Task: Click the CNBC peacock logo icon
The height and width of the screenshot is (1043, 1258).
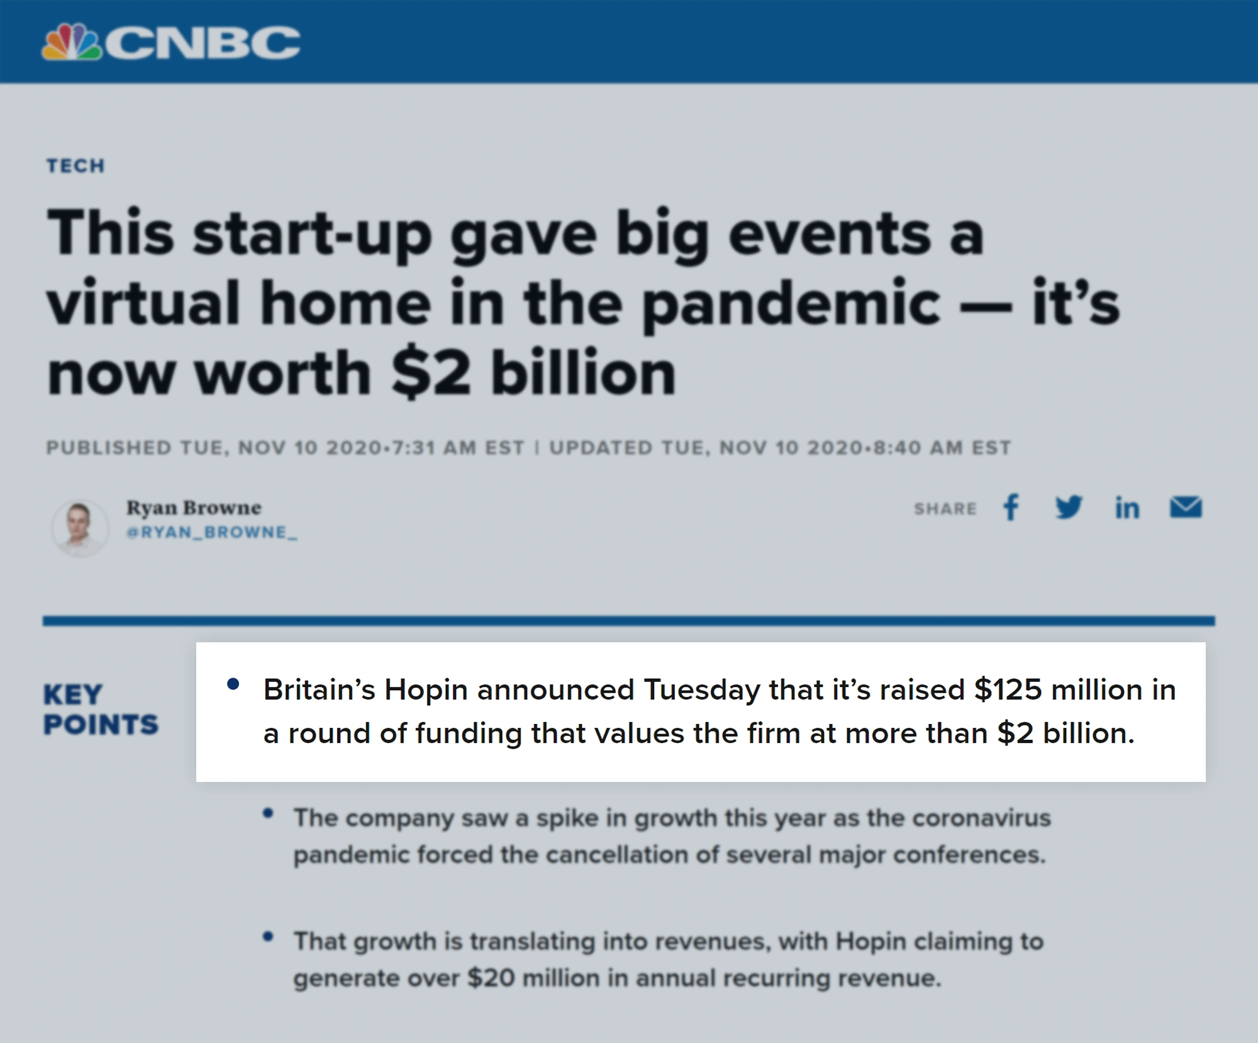Action: click(x=72, y=42)
